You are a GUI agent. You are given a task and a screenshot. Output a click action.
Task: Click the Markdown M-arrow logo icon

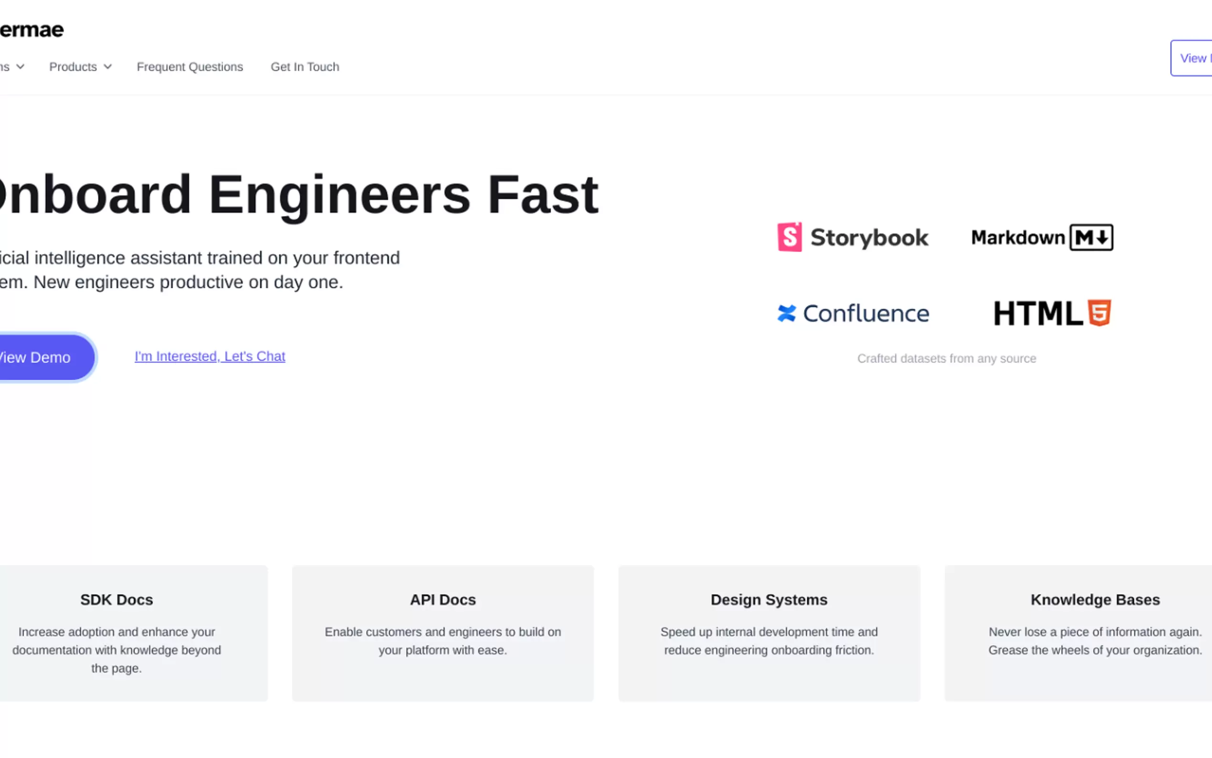[x=1091, y=237]
